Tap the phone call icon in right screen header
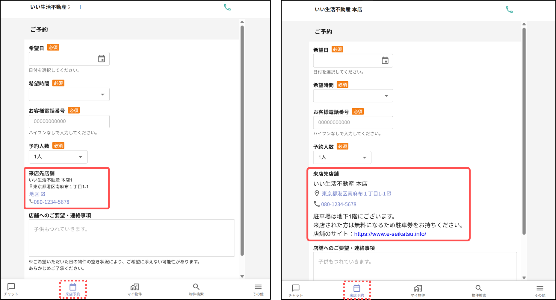 (509, 10)
